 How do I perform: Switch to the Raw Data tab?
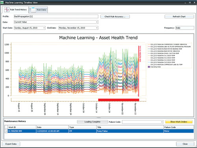pyautogui.click(x=38, y=10)
